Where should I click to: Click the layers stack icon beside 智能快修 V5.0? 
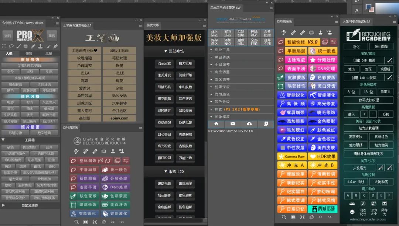pyautogui.click(x=325, y=42)
